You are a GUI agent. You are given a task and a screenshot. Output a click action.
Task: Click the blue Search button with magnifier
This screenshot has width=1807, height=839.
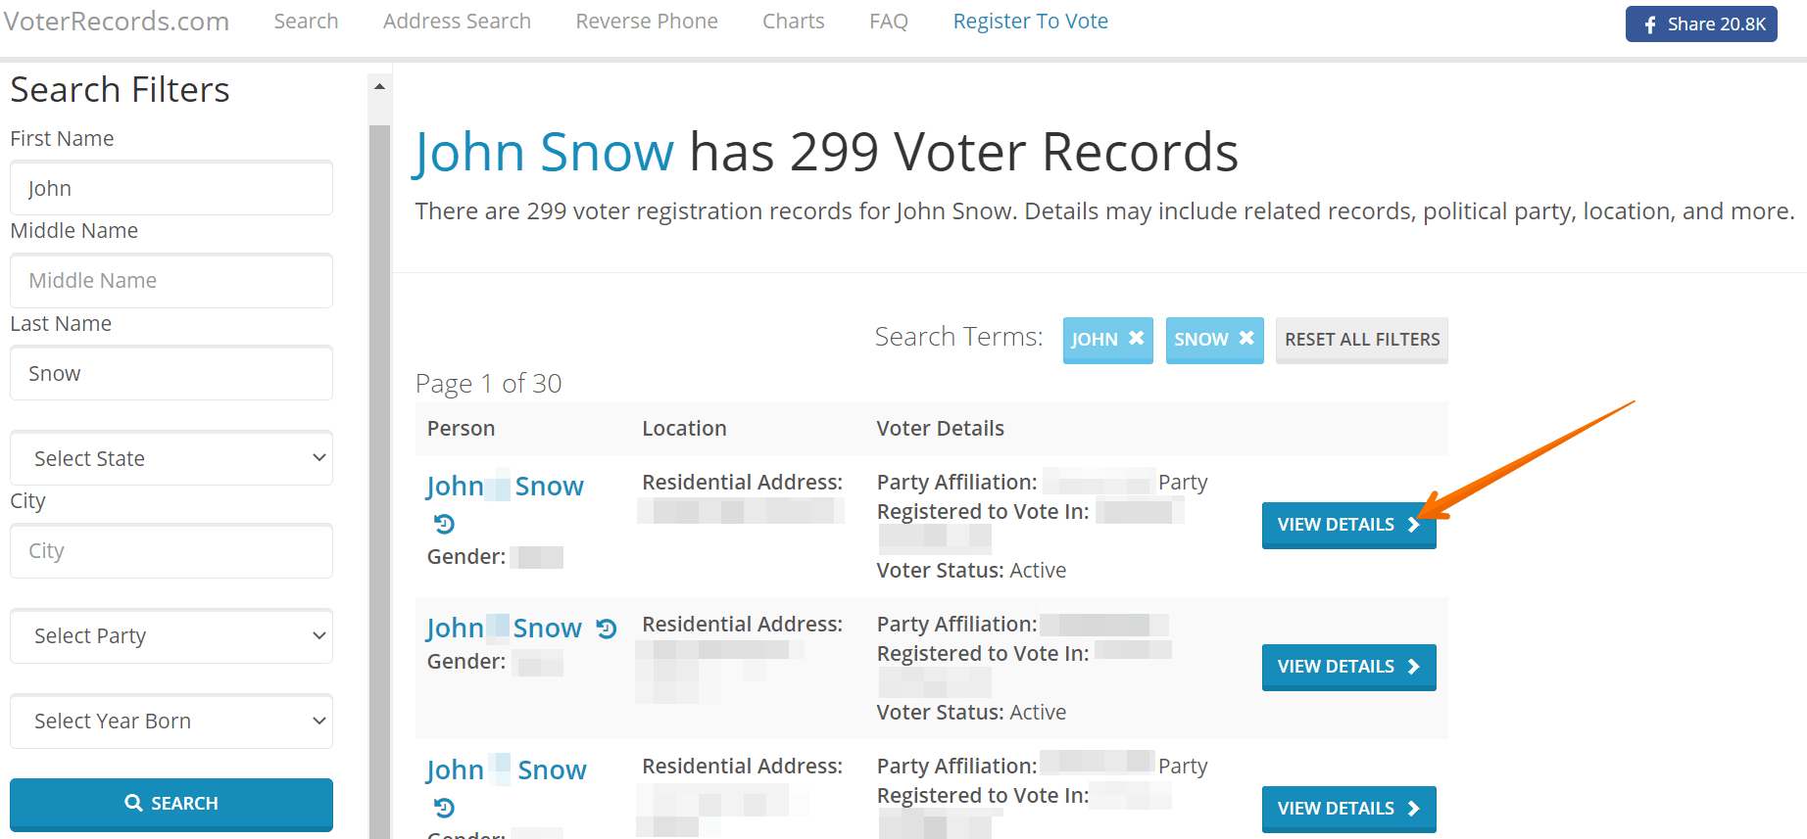pyautogui.click(x=171, y=804)
